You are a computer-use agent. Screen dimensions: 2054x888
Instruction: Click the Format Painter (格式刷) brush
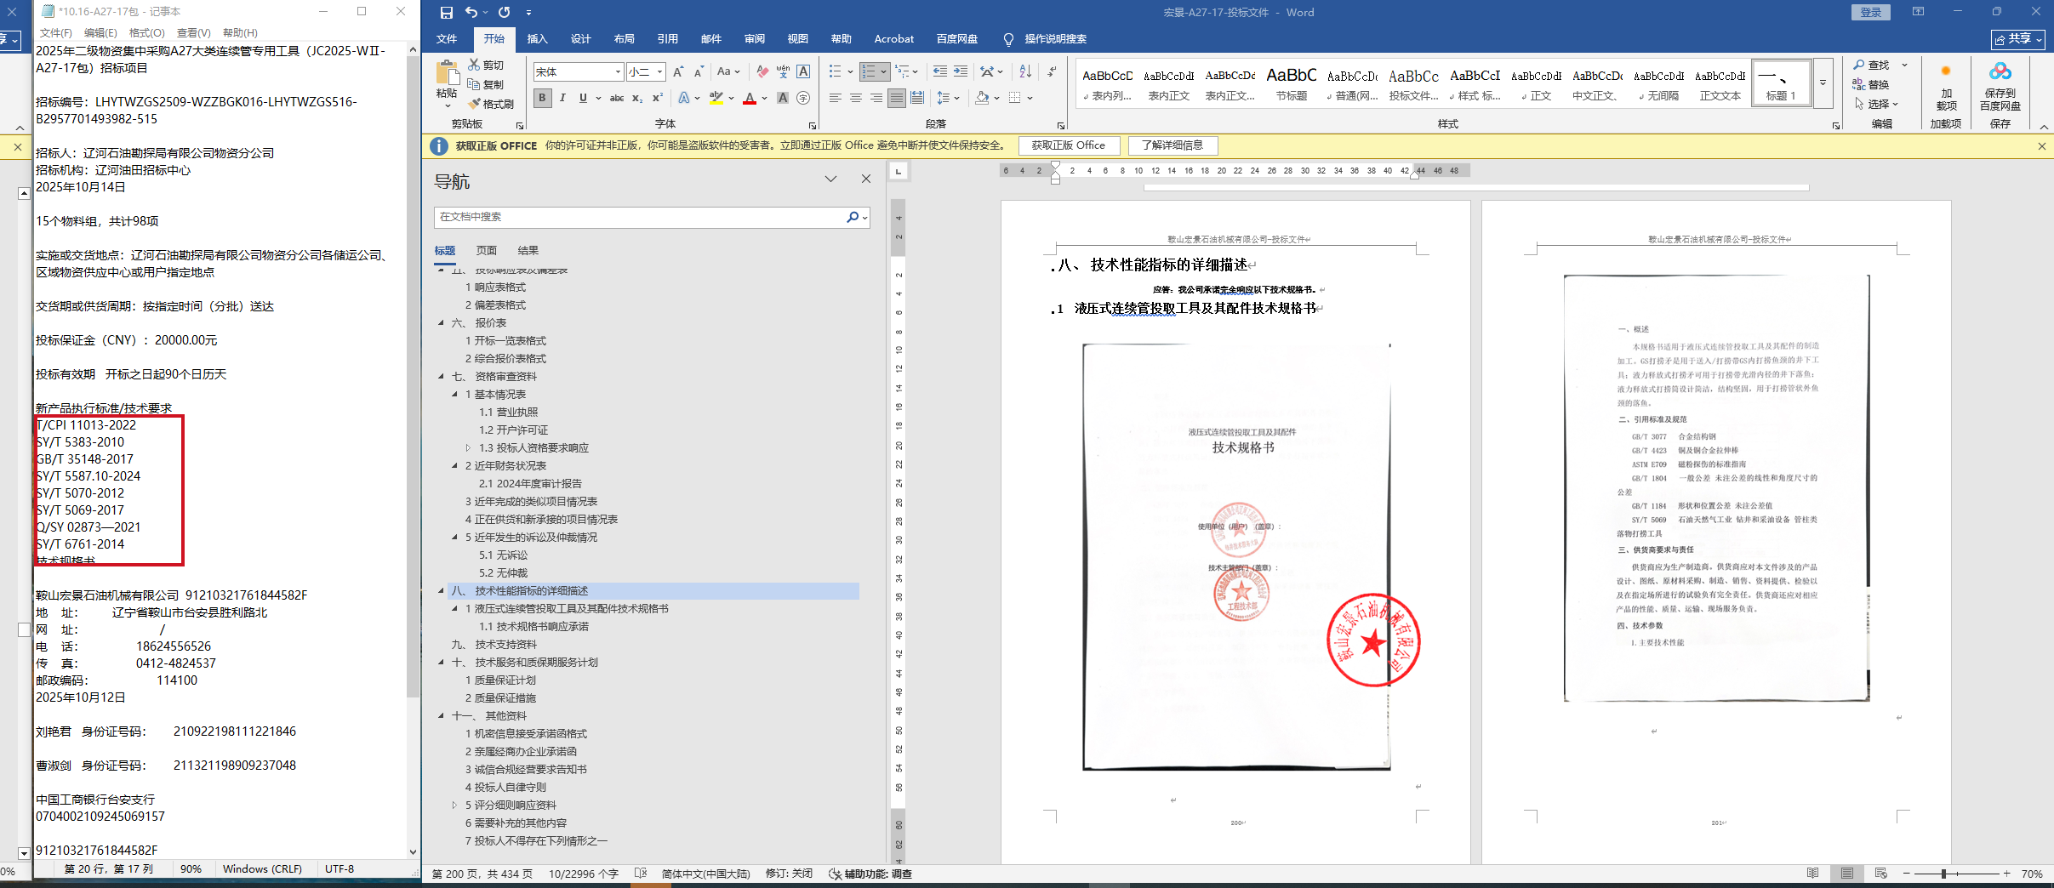pos(474,104)
